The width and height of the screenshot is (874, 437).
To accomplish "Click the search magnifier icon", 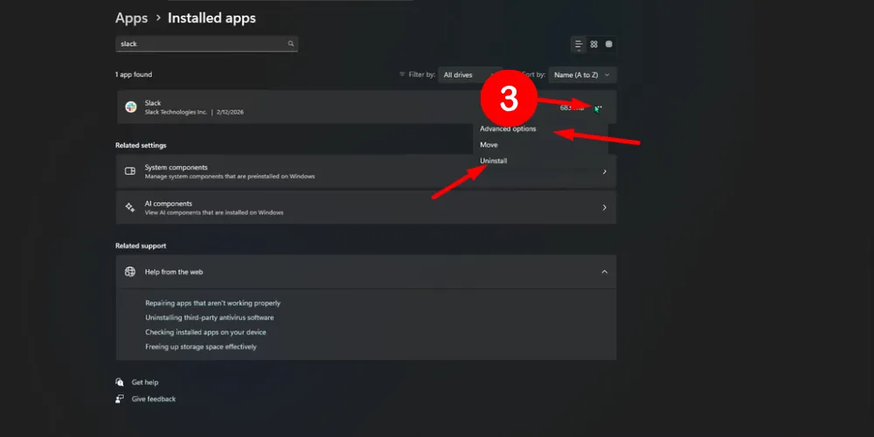I will [290, 44].
